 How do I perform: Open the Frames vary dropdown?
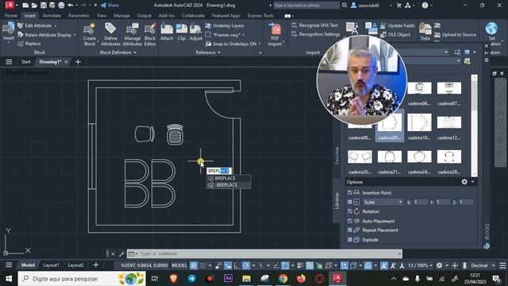(244, 35)
